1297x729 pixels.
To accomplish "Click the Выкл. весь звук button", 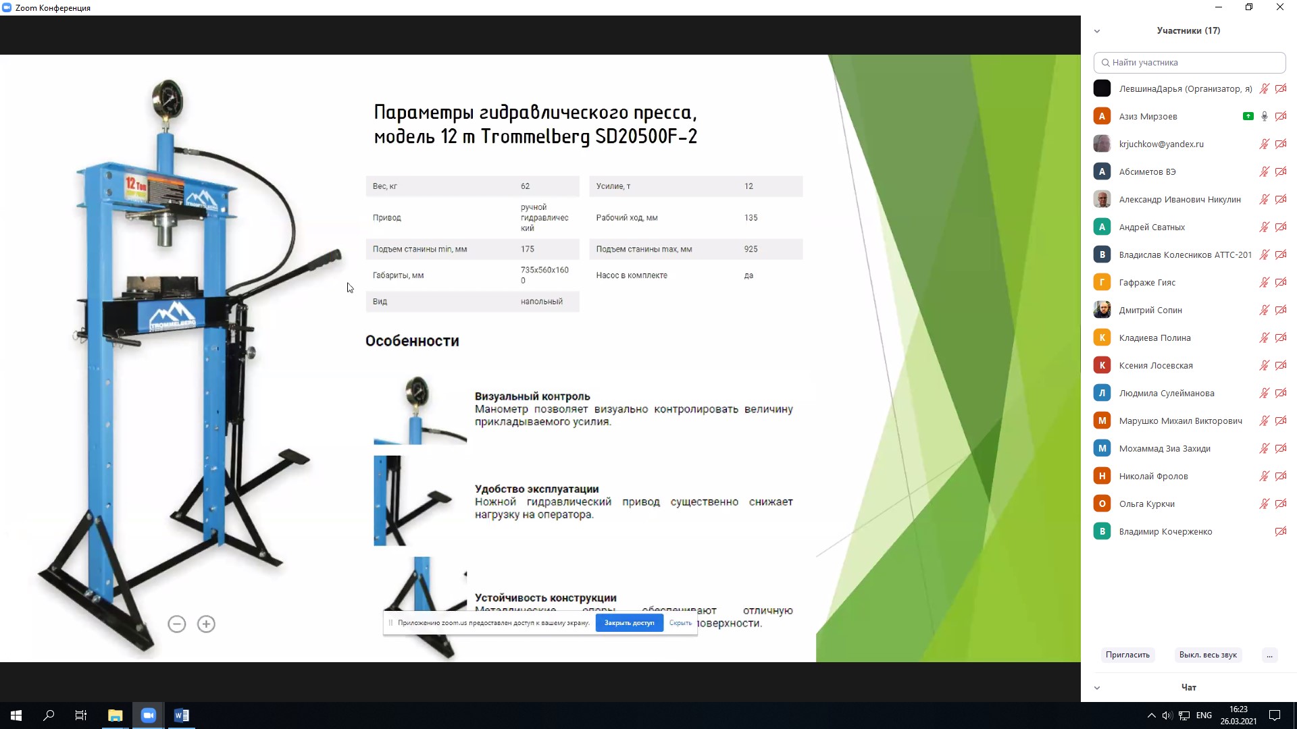I will (1208, 655).
